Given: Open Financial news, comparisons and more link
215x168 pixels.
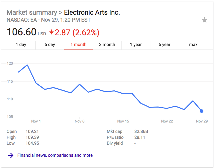Looking at the screenshot, I should click(x=55, y=155).
